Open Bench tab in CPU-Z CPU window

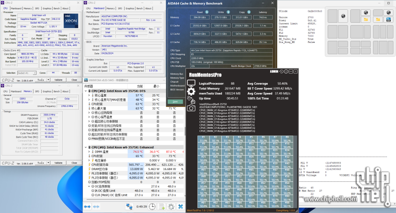pos(57,9)
